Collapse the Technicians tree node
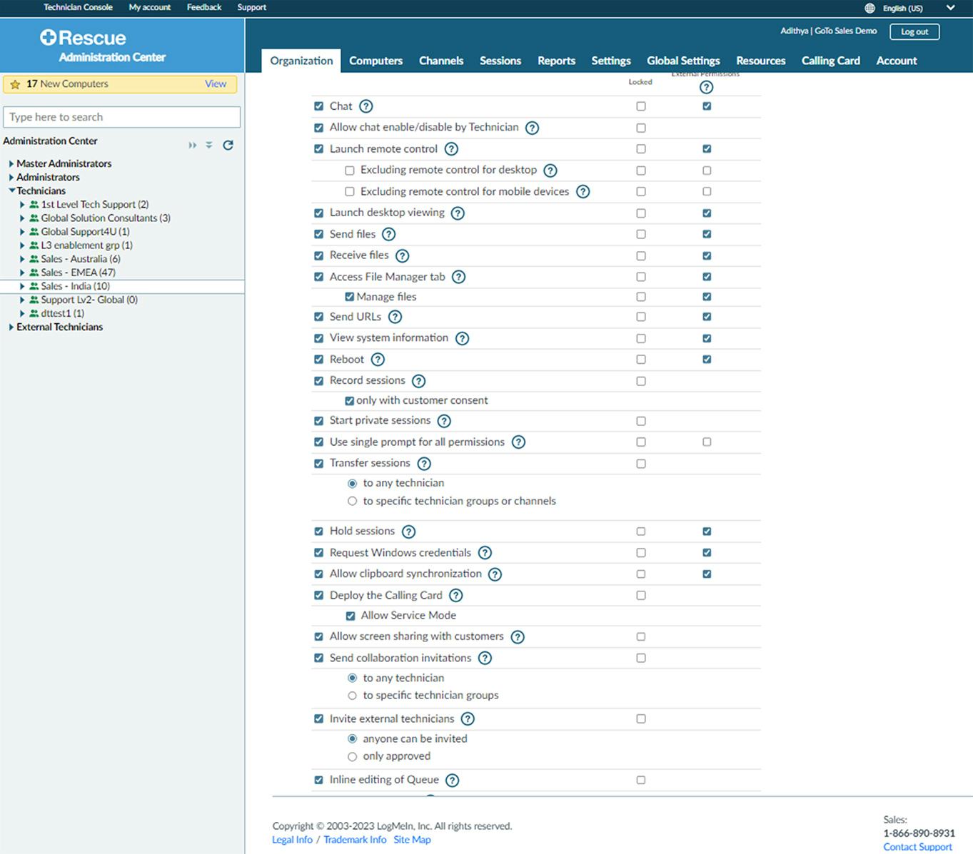The image size is (973, 854). click(x=11, y=191)
